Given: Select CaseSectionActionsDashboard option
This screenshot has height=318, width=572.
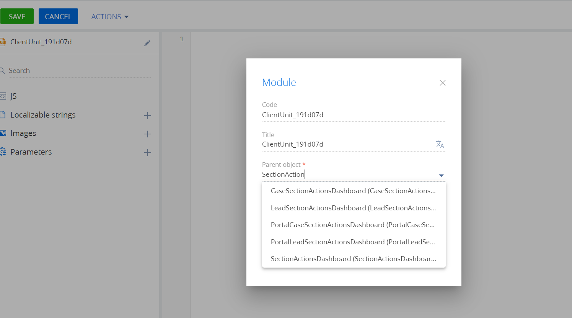Looking at the screenshot, I should click(x=354, y=191).
